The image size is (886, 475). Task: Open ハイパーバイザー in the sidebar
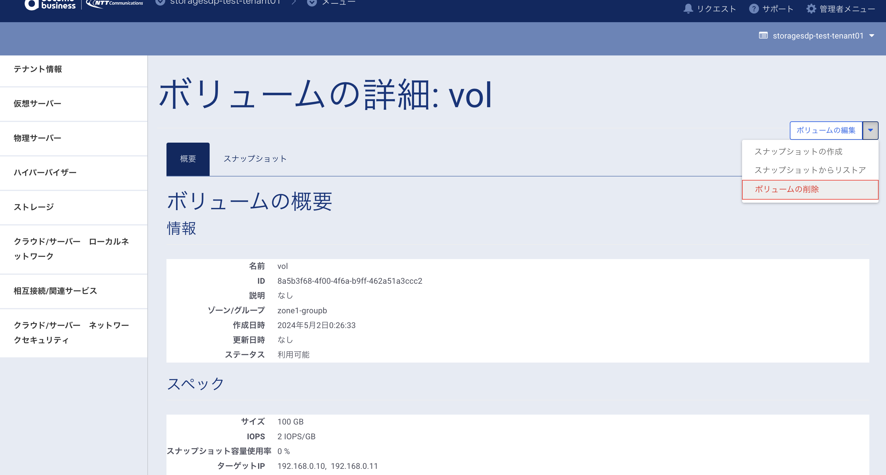pos(45,173)
